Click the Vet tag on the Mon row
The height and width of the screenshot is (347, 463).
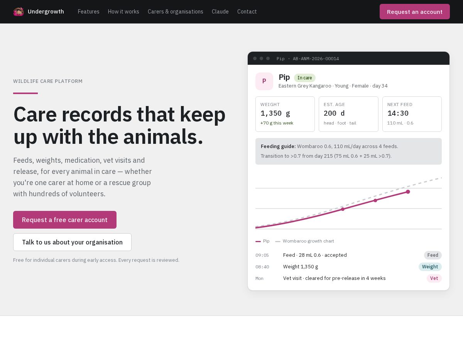(434, 278)
